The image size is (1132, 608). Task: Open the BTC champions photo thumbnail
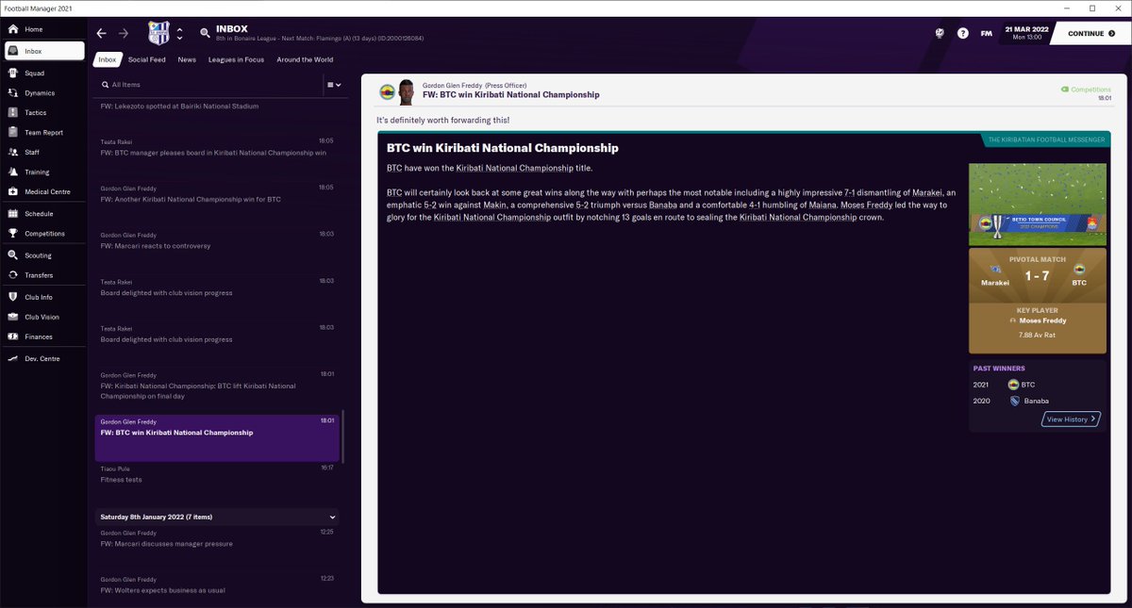(1038, 204)
